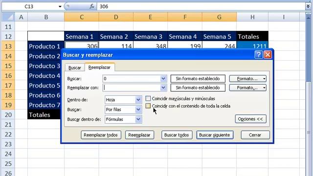The height and width of the screenshot is (176, 313).
Task: Select row 24 header
Action: (8, 154)
